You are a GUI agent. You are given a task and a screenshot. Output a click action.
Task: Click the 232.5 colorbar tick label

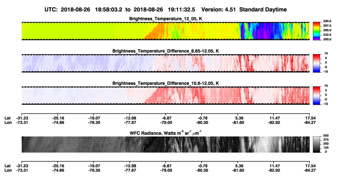tap(327, 35)
